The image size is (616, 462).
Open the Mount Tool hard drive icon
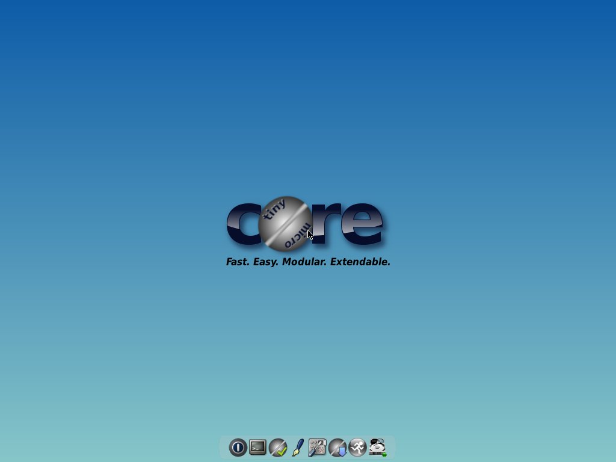click(x=378, y=447)
